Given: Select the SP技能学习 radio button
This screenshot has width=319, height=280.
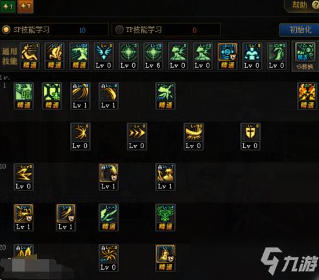Looking at the screenshot, I should click(x=6, y=30).
